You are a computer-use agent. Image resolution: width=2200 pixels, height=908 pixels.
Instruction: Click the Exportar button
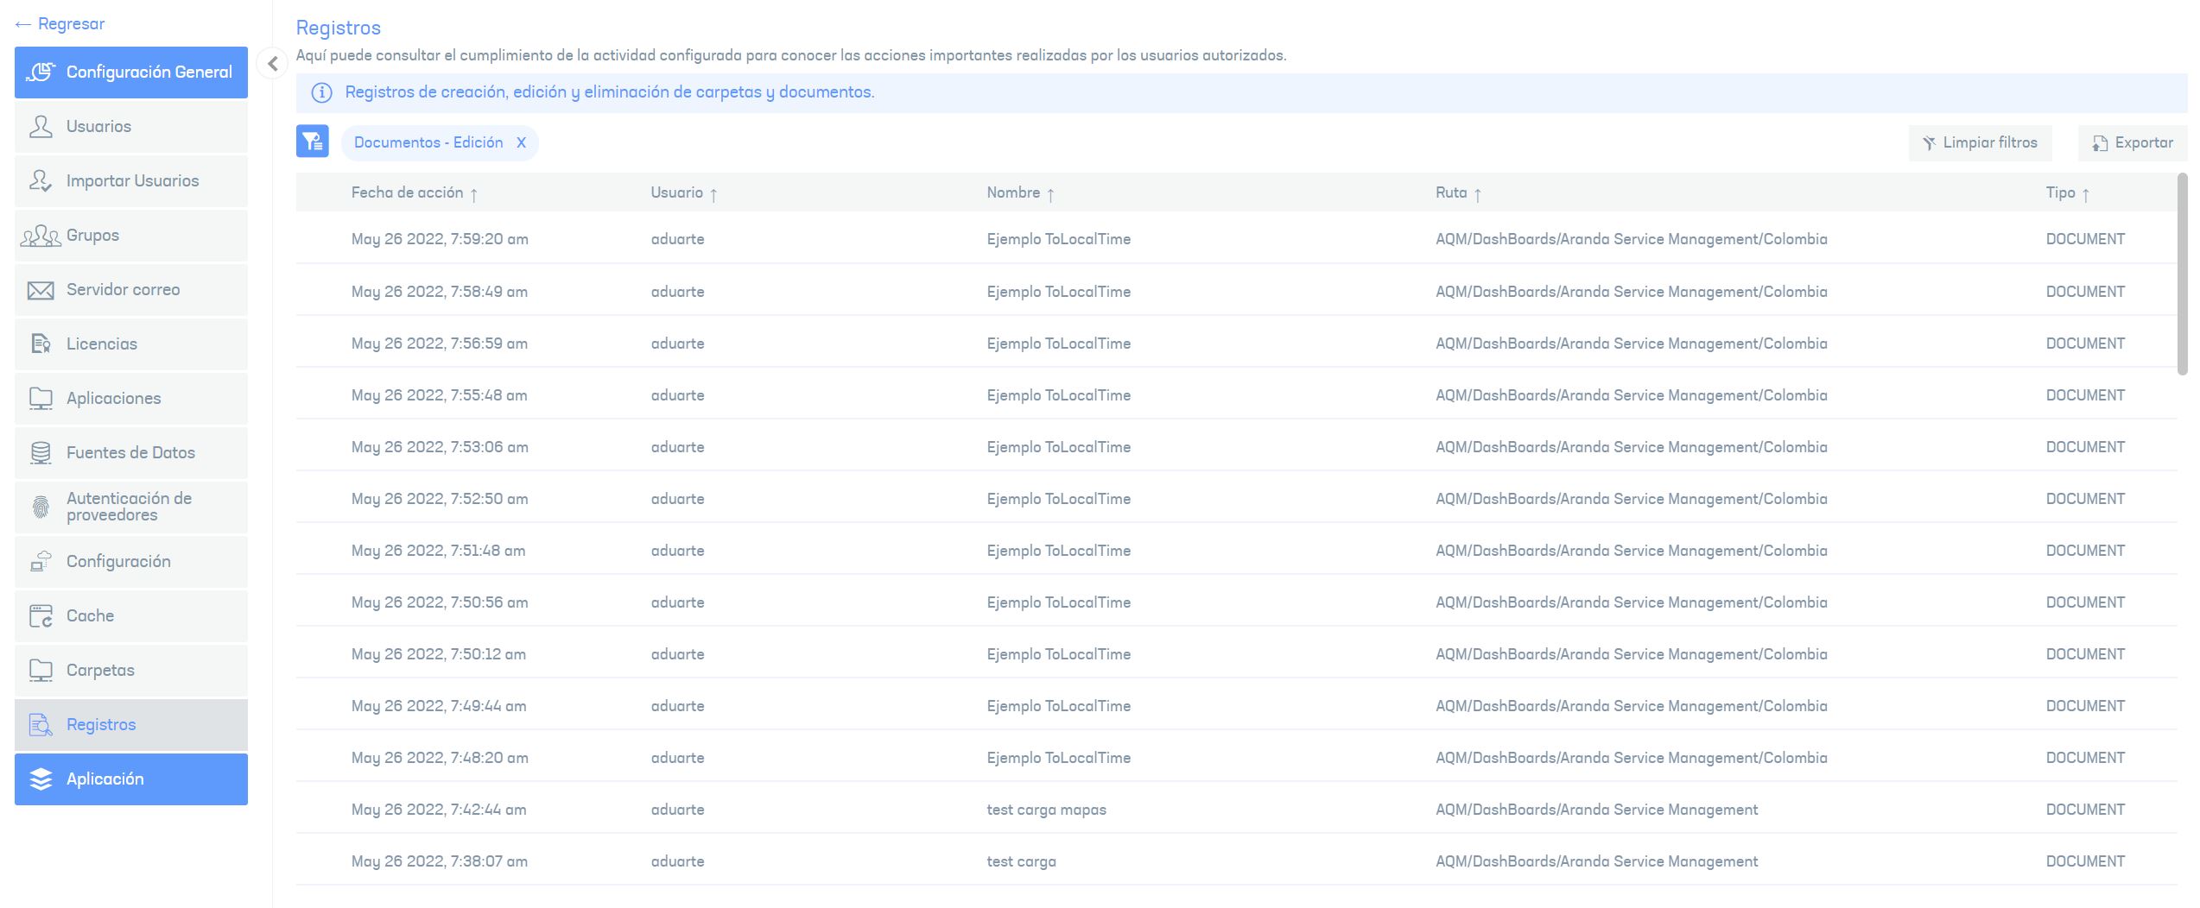point(2133,143)
